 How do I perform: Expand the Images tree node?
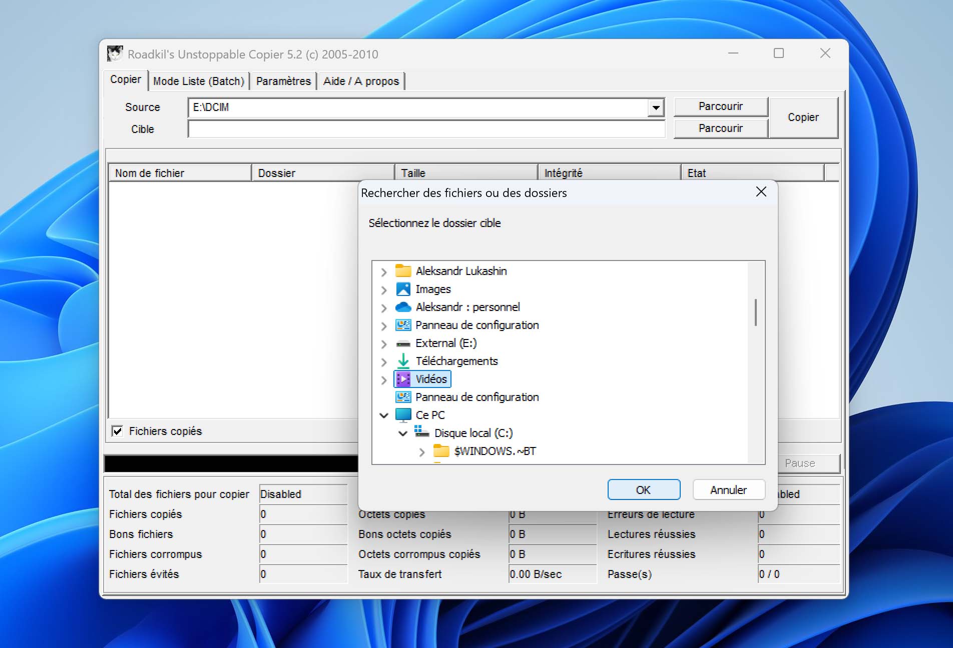coord(384,290)
